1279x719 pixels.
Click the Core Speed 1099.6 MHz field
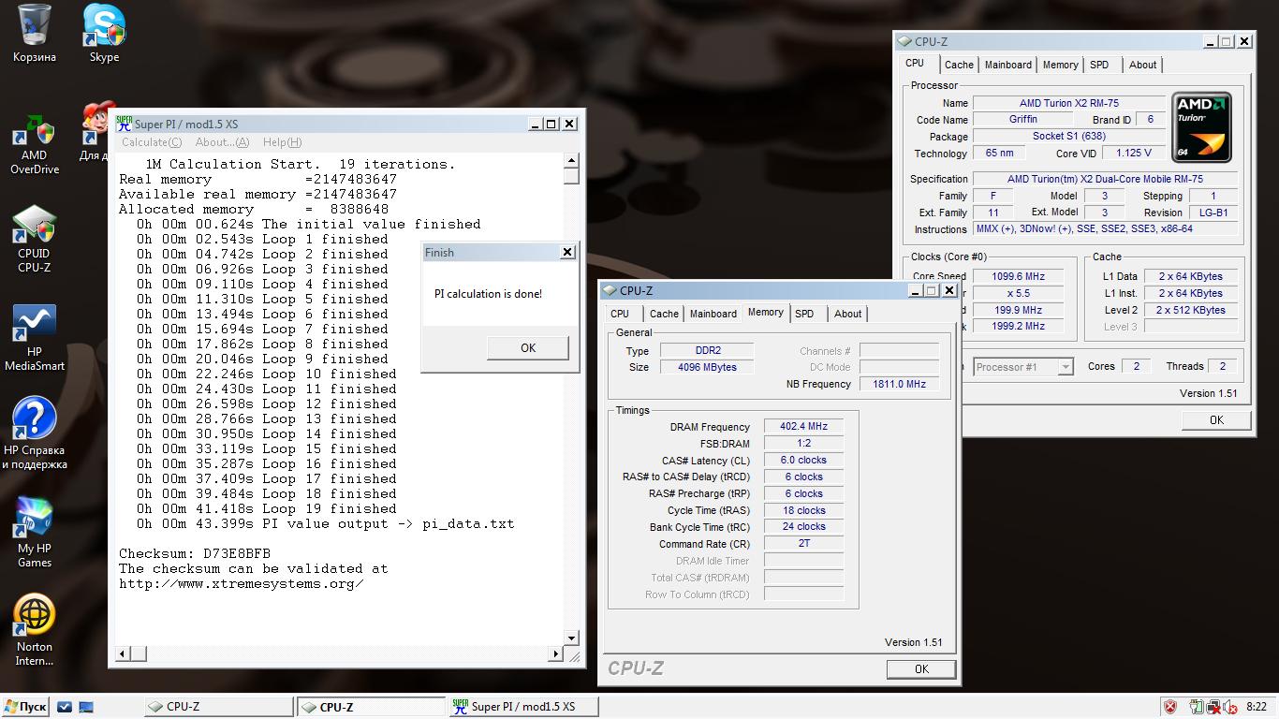tap(1018, 276)
